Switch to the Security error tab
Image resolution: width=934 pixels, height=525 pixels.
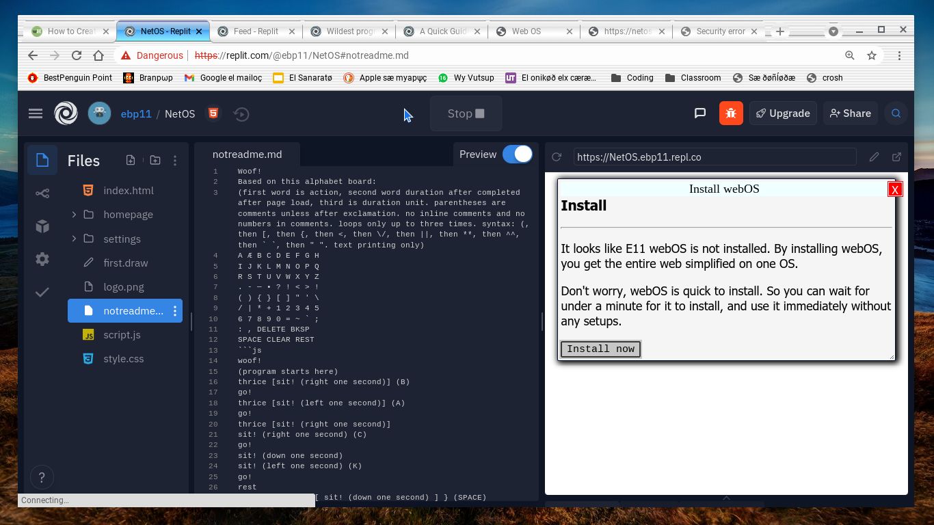(x=719, y=31)
